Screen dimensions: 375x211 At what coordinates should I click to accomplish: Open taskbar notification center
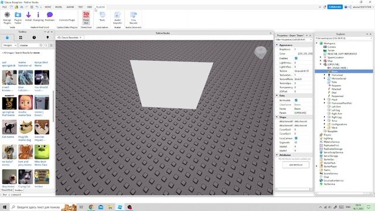pyautogui.click(x=369, y=207)
